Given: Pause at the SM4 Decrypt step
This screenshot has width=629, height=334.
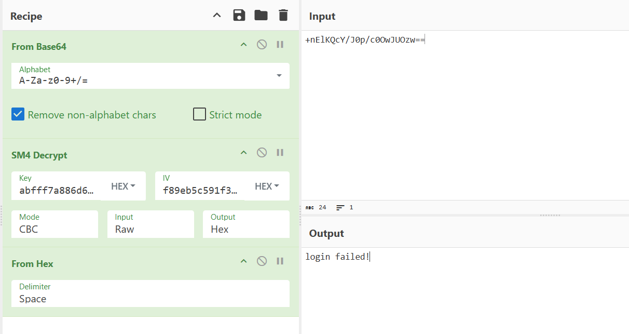Looking at the screenshot, I should (280, 153).
